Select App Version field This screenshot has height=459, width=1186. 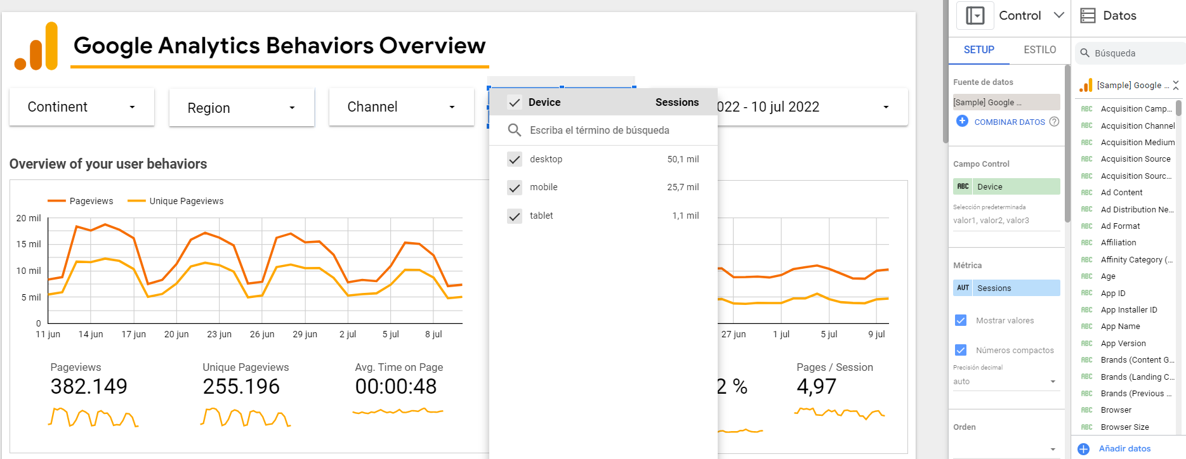[1123, 344]
